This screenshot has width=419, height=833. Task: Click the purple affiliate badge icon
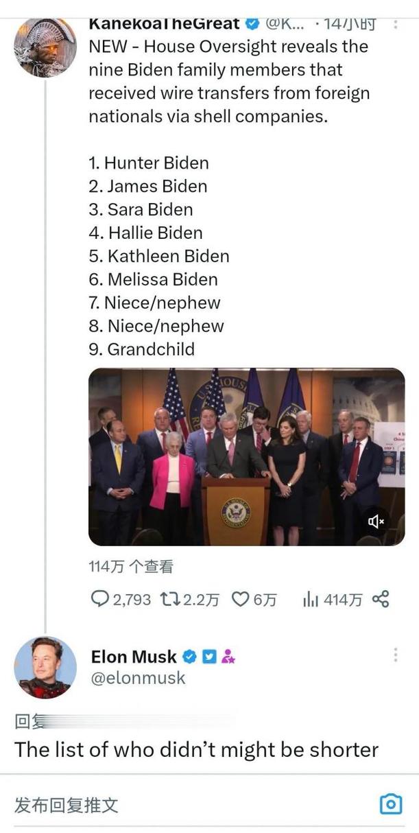[228, 657]
